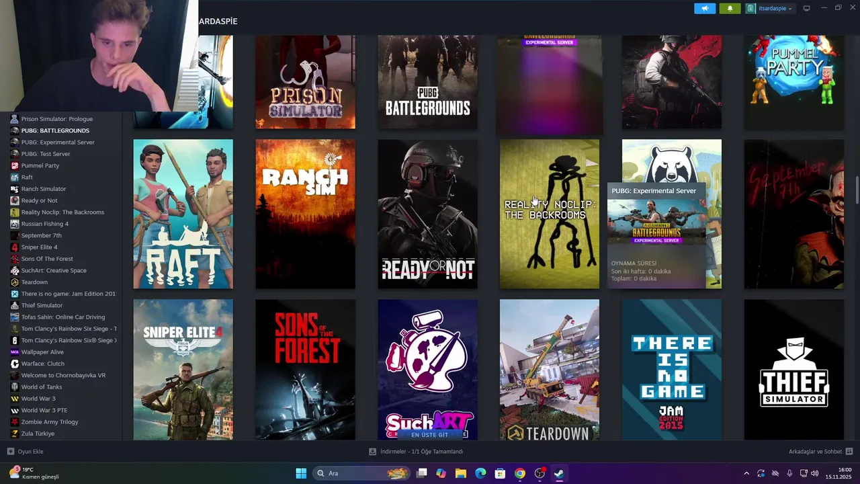
Task: Switch to Big Picture mode icon
Action: point(806,8)
